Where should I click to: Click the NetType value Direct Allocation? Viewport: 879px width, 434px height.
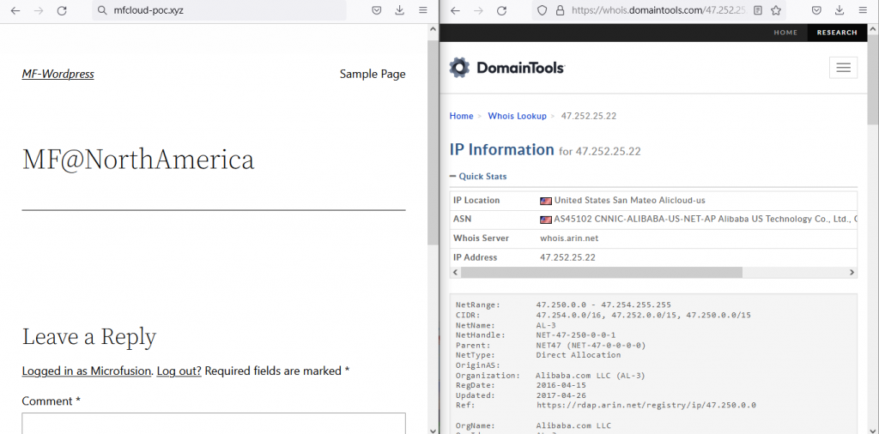coord(578,355)
